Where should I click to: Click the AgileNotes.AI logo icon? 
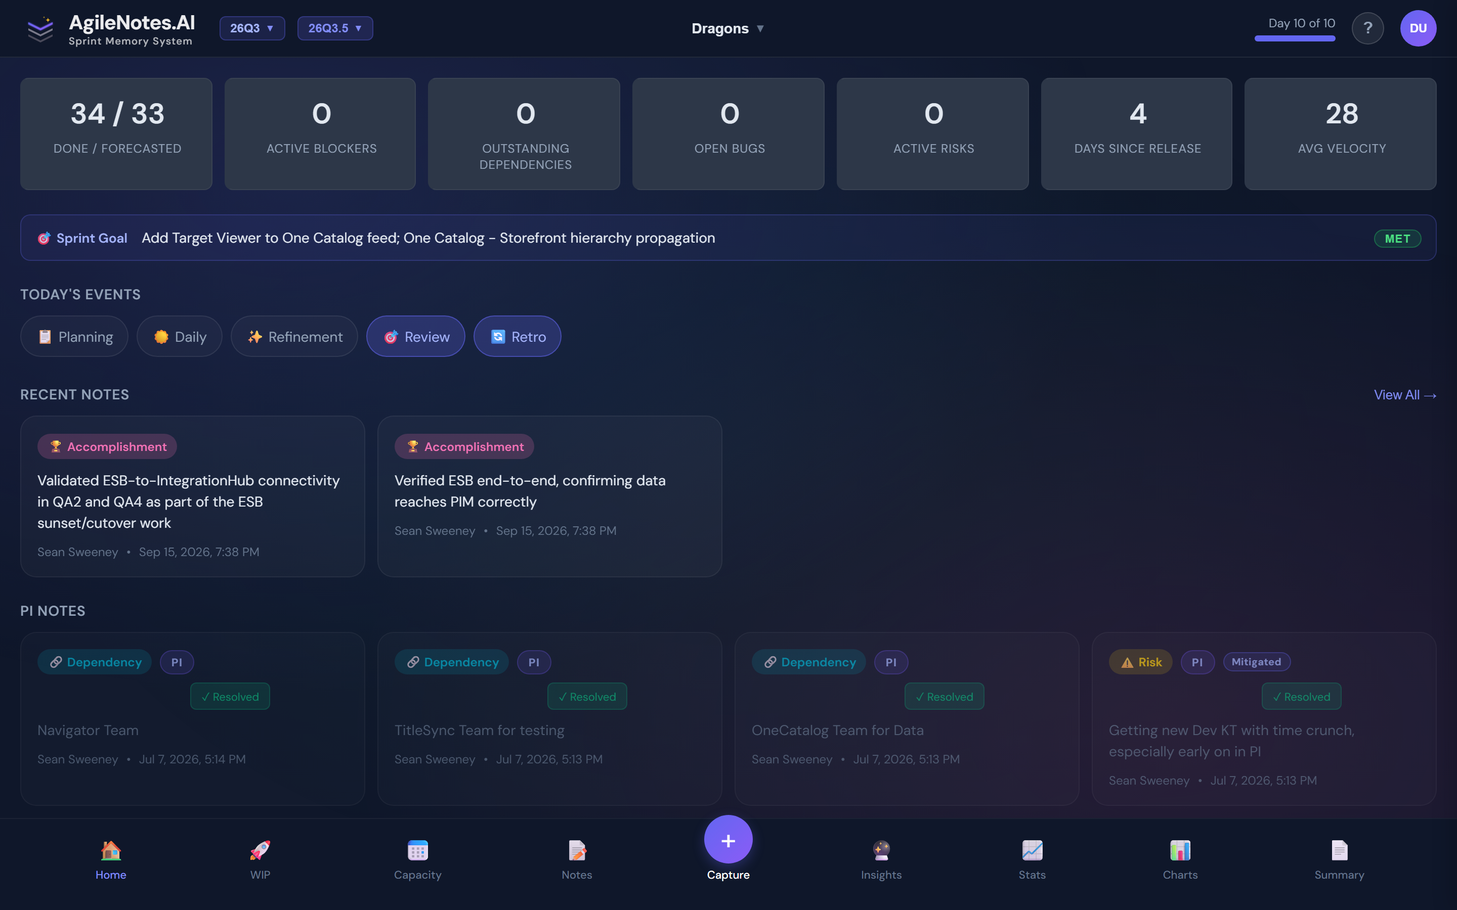point(40,29)
